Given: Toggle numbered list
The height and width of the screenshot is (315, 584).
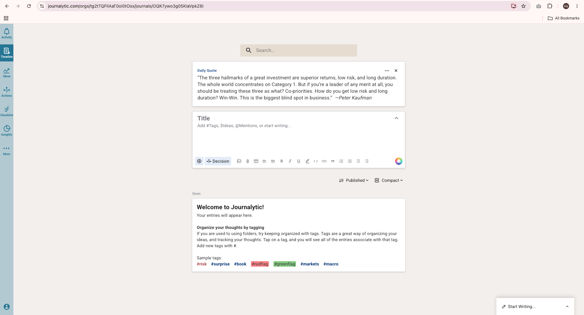Looking at the screenshot, I should (x=341, y=161).
